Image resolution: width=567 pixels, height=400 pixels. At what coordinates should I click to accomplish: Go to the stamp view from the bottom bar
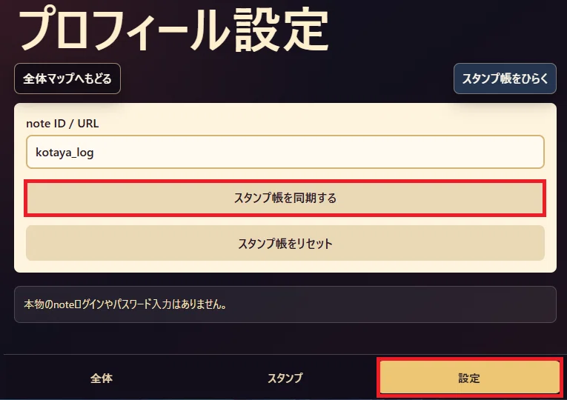(x=285, y=378)
